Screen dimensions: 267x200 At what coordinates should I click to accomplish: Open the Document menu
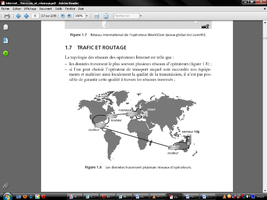45,9
